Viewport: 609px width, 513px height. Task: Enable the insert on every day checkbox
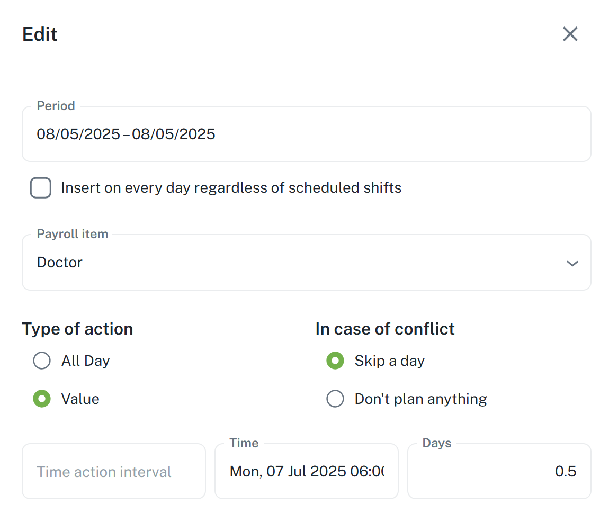41,188
